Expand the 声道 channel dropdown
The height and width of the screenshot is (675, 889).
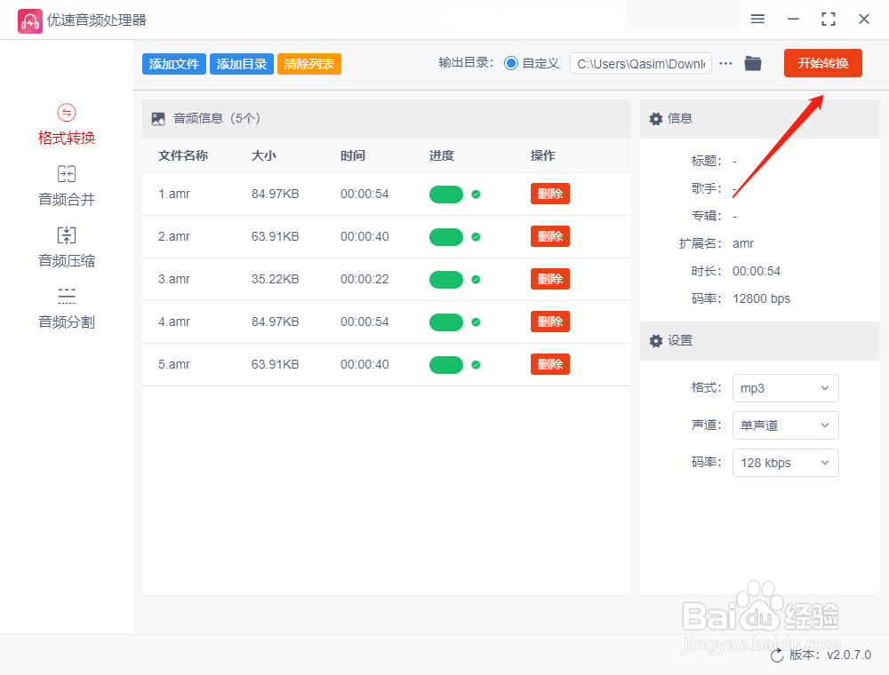point(785,425)
